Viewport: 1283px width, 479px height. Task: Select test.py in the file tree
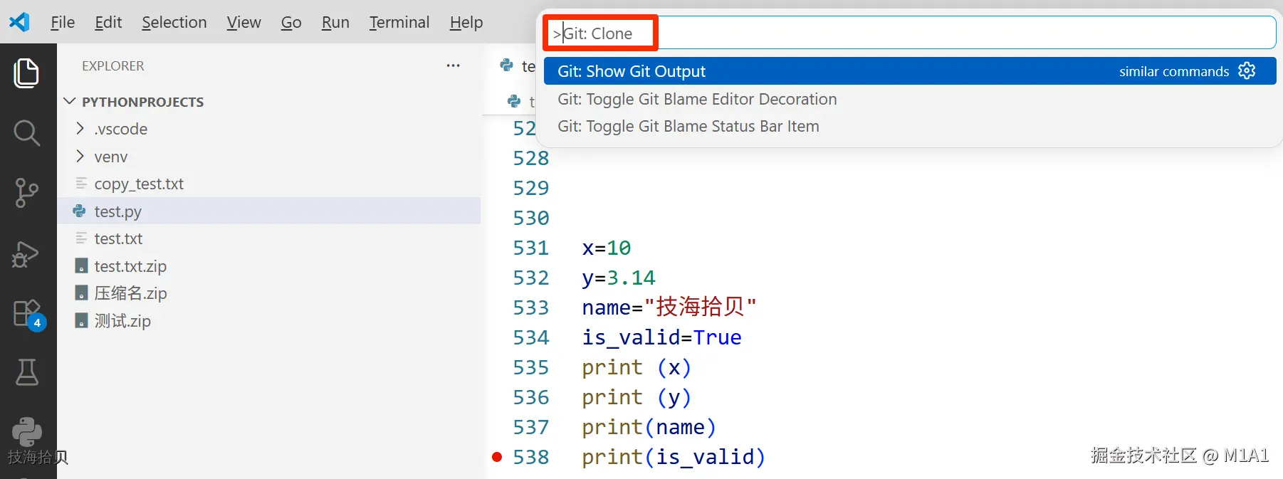coord(268,211)
